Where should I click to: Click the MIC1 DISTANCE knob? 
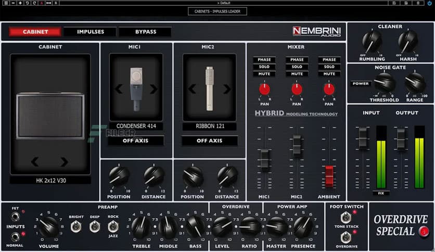point(153,176)
